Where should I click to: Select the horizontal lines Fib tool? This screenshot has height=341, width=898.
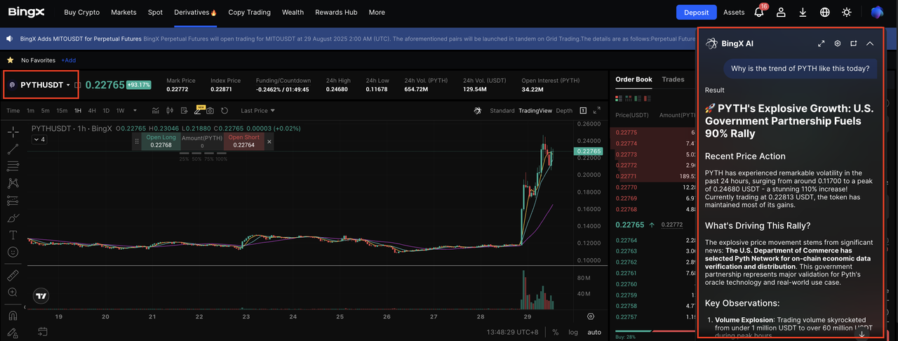13,166
